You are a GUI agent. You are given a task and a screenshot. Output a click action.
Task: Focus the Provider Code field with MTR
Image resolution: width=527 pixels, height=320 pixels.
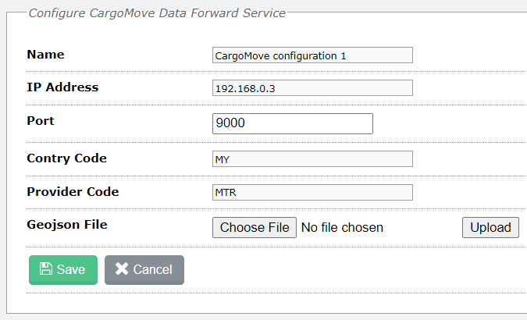[x=312, y=192]
